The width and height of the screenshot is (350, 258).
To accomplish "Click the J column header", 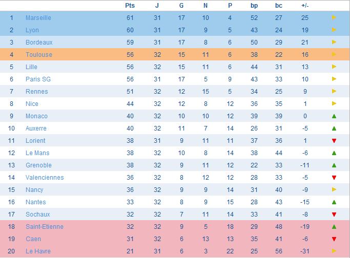I will 157,6.
